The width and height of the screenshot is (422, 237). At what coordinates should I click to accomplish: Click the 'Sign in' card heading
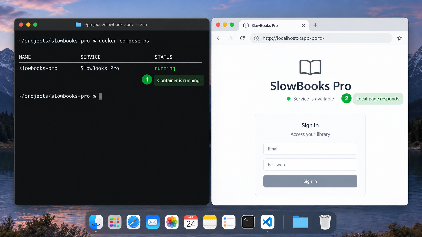click(310, 125)
